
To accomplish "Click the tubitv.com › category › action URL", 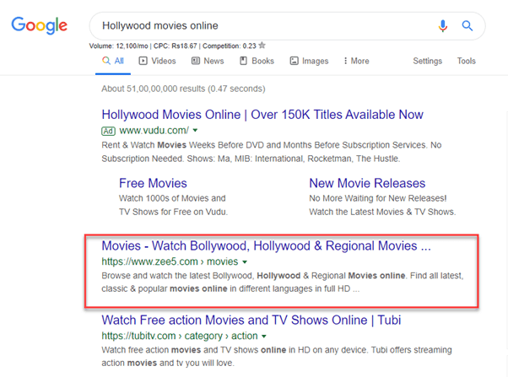I will click(x=180, y=336).
